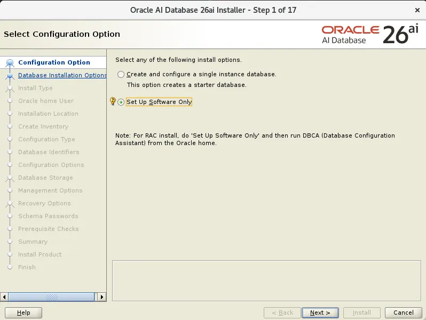Click the Cancel button
Image resolution: width=426 pixels, height=320 pixels.
click(x=404, y=313)
